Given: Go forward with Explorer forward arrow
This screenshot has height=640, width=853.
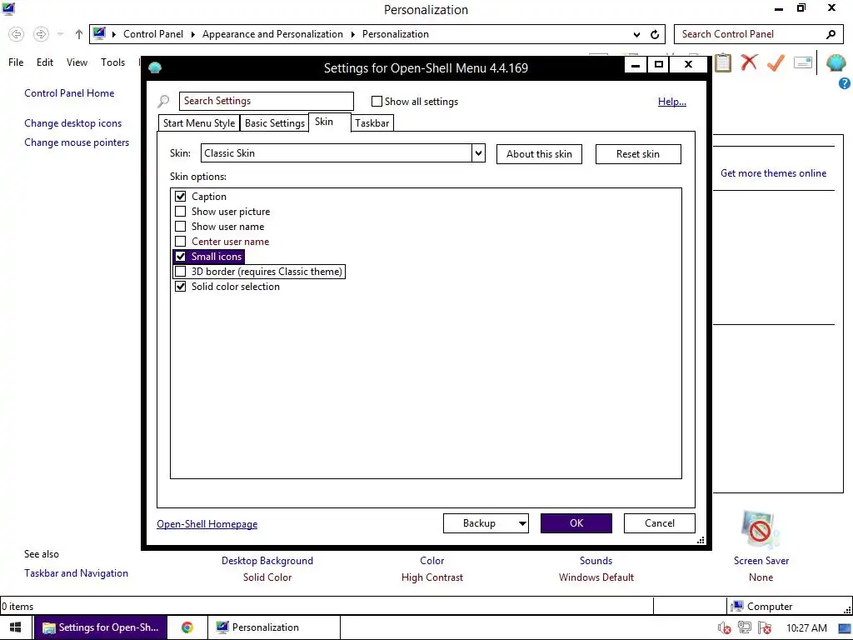Looking at the screenshot, I should (41, 34).
